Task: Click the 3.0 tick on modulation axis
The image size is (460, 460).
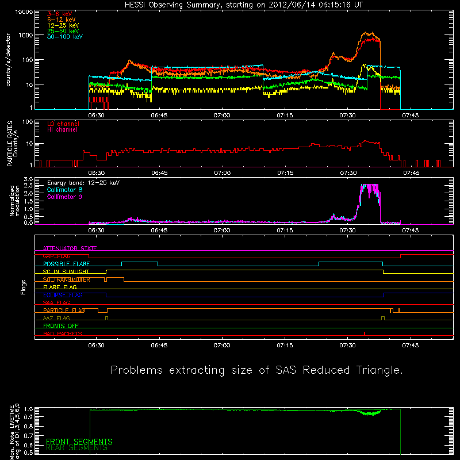Action: coord(28,179)
